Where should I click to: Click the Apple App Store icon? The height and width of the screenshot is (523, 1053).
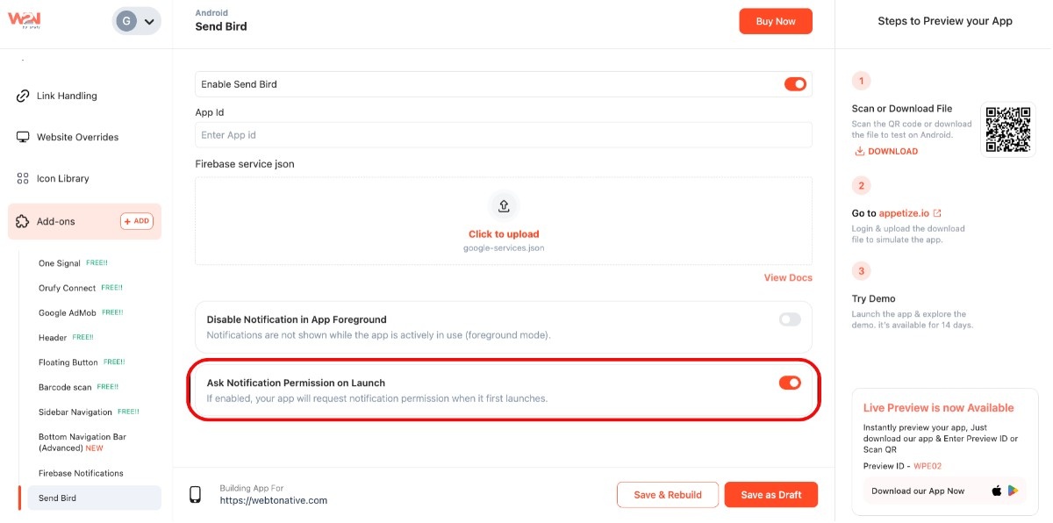[997, 491]
